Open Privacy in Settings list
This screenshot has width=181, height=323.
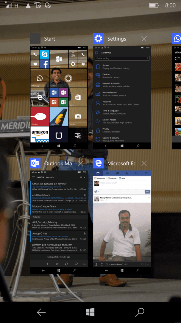122,130
